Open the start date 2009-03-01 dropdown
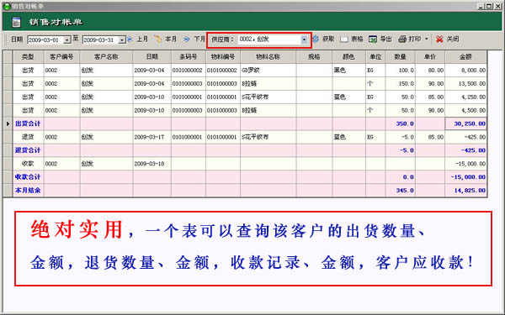505x315 pixels. [67, 39]
